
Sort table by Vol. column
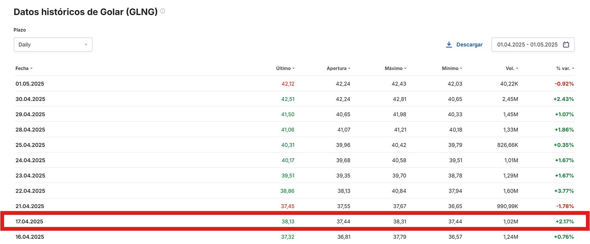click(x=512, y=68)
